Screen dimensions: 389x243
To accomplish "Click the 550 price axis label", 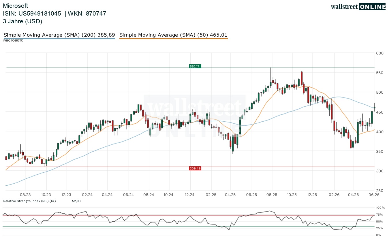I will [379, 73].
